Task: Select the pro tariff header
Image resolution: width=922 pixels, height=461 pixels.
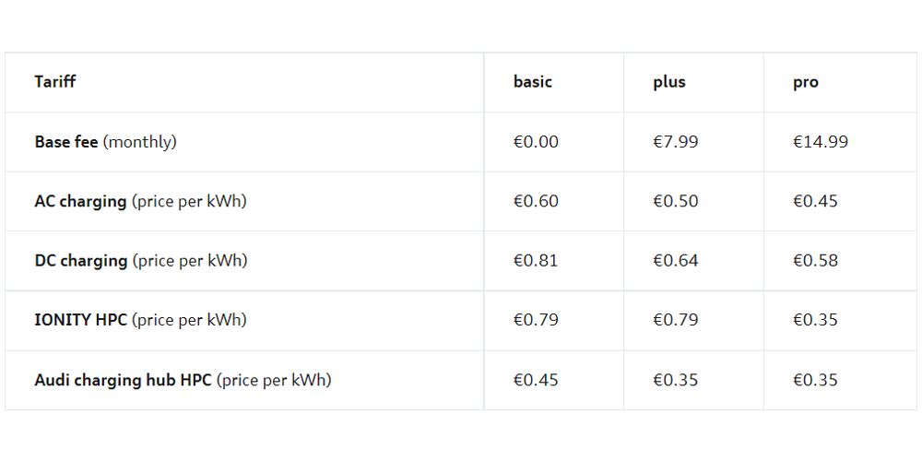Action: click(x=806, y=82)
